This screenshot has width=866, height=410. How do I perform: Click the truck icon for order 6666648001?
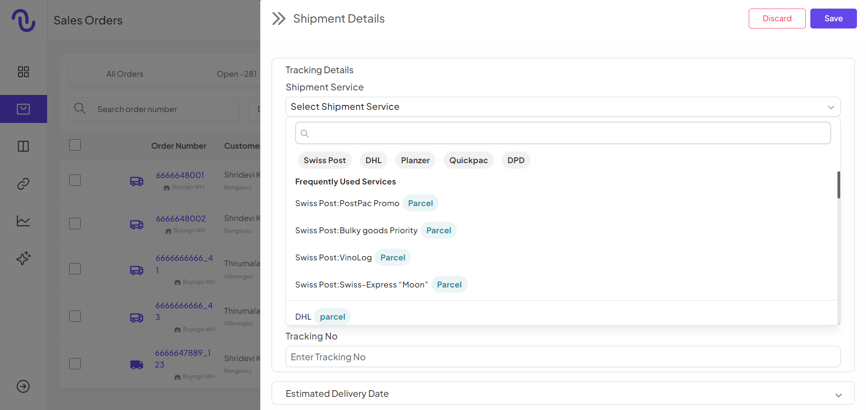pos(137,181)
